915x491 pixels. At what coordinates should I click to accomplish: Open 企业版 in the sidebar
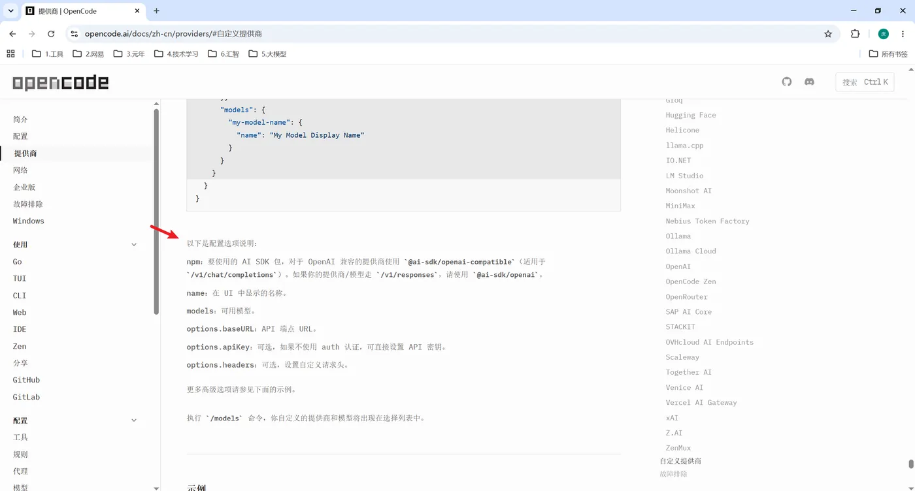[24, 187]
